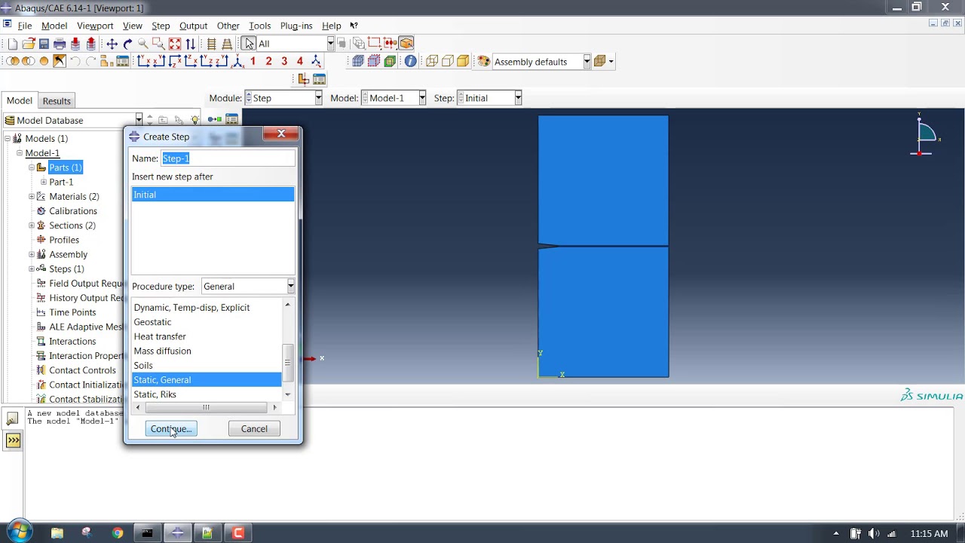Apply saved custom view 1
Image resolution: width=965 pixels, height=543 pixels.
click(253, 62)
